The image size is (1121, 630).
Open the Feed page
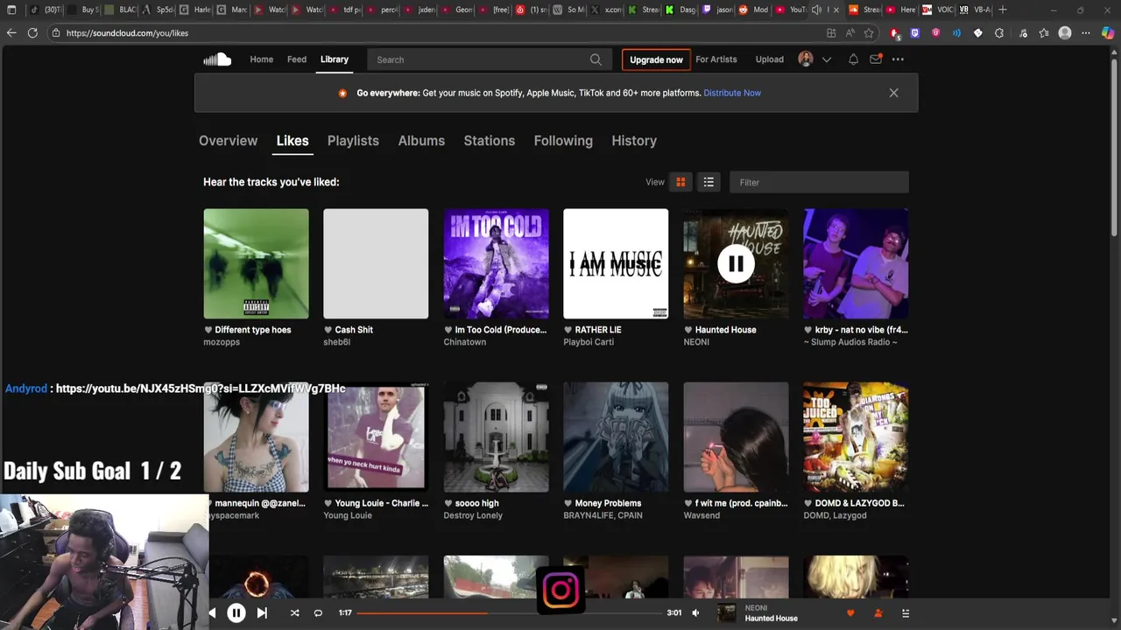(297, 59)
